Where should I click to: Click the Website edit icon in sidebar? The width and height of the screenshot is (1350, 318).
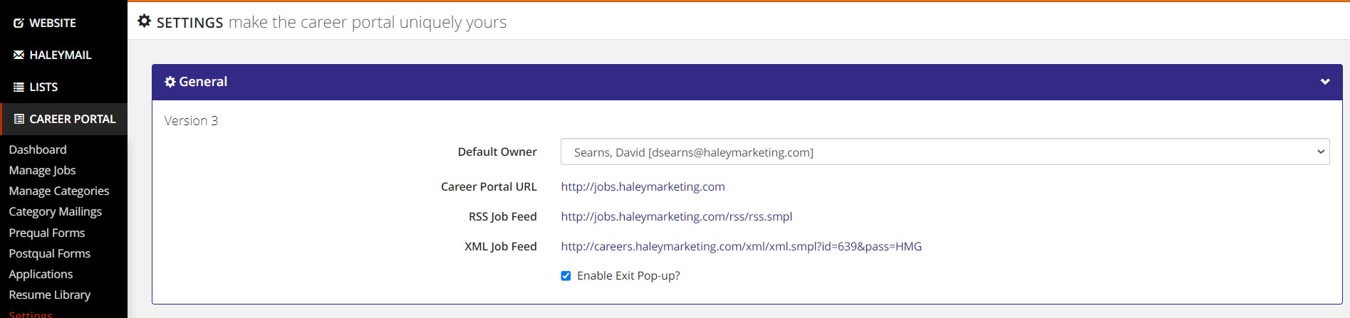click(19, 23)
